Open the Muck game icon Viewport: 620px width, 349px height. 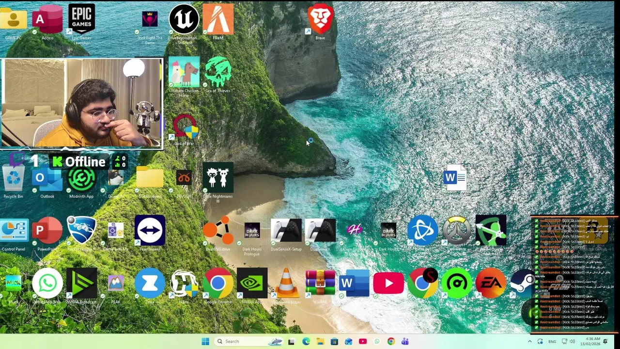14,284
